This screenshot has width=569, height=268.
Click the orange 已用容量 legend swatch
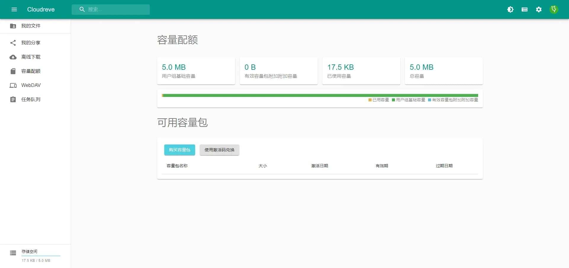click(x=370, y=100)
